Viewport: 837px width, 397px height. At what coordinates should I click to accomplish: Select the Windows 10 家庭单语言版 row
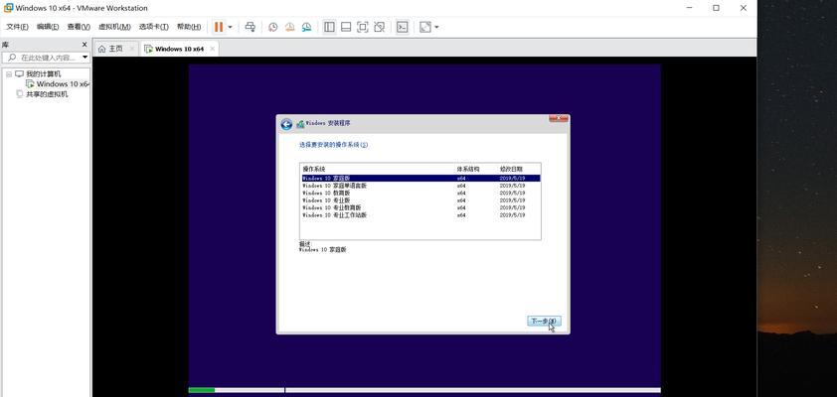[420, 186]
